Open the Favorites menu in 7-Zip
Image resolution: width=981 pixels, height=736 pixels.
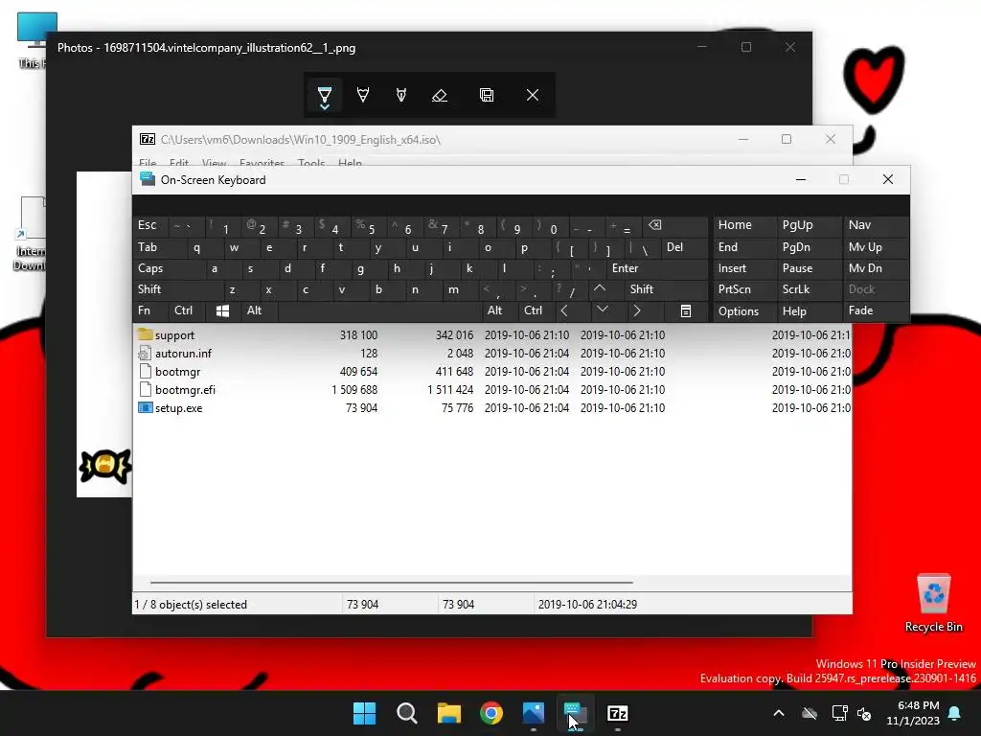(x=262, y=163)
